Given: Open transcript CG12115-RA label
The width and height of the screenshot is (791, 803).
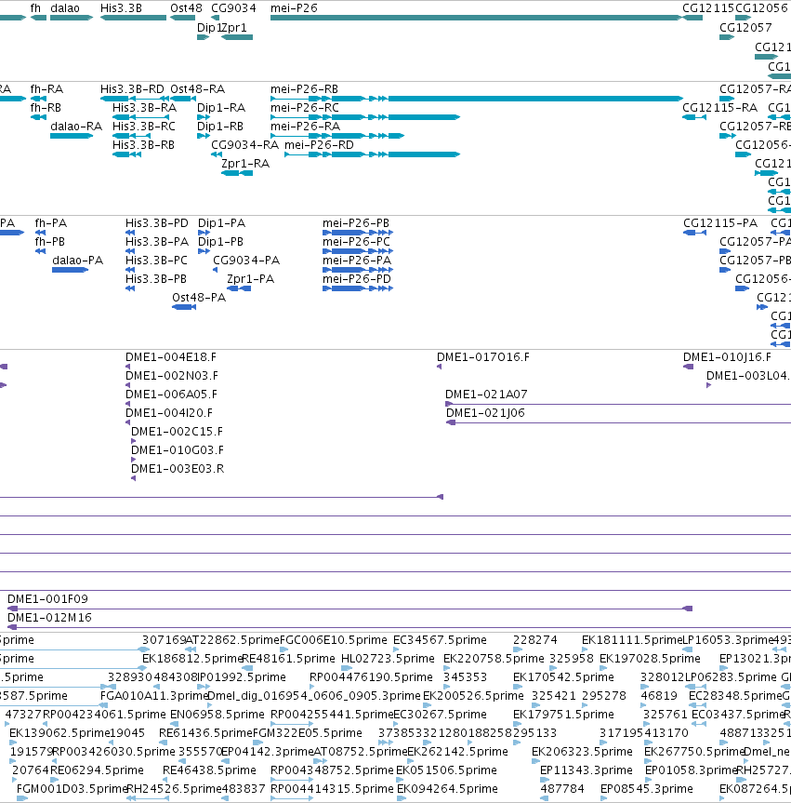Looking at the screenshot, I should coord(719,108).
